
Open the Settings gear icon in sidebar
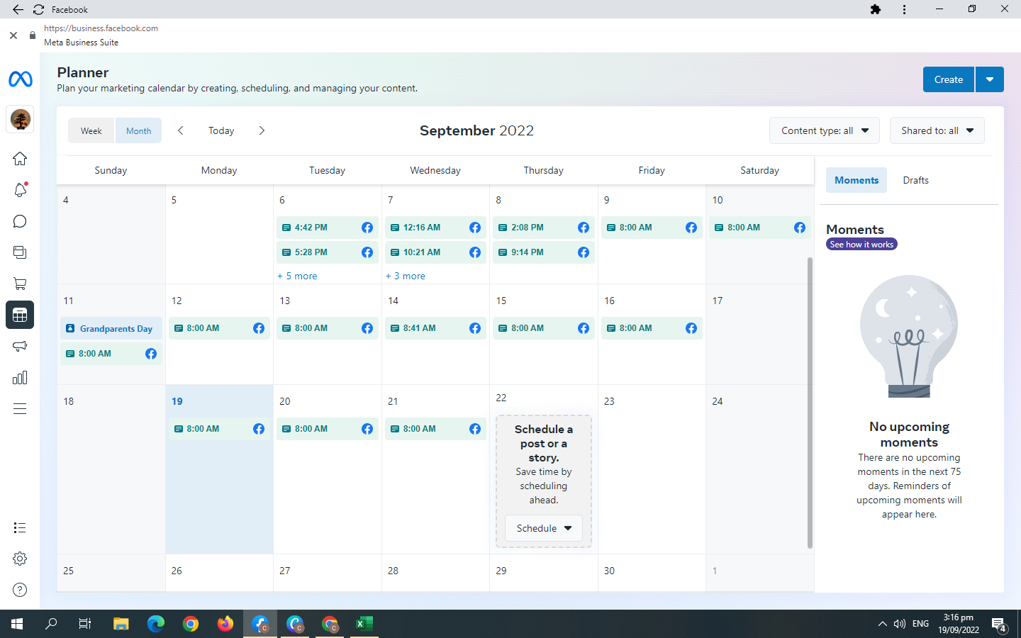coord(20,559)
